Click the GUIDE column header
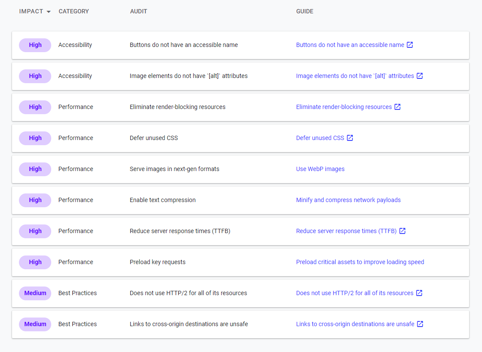 (x=305, y=11)
